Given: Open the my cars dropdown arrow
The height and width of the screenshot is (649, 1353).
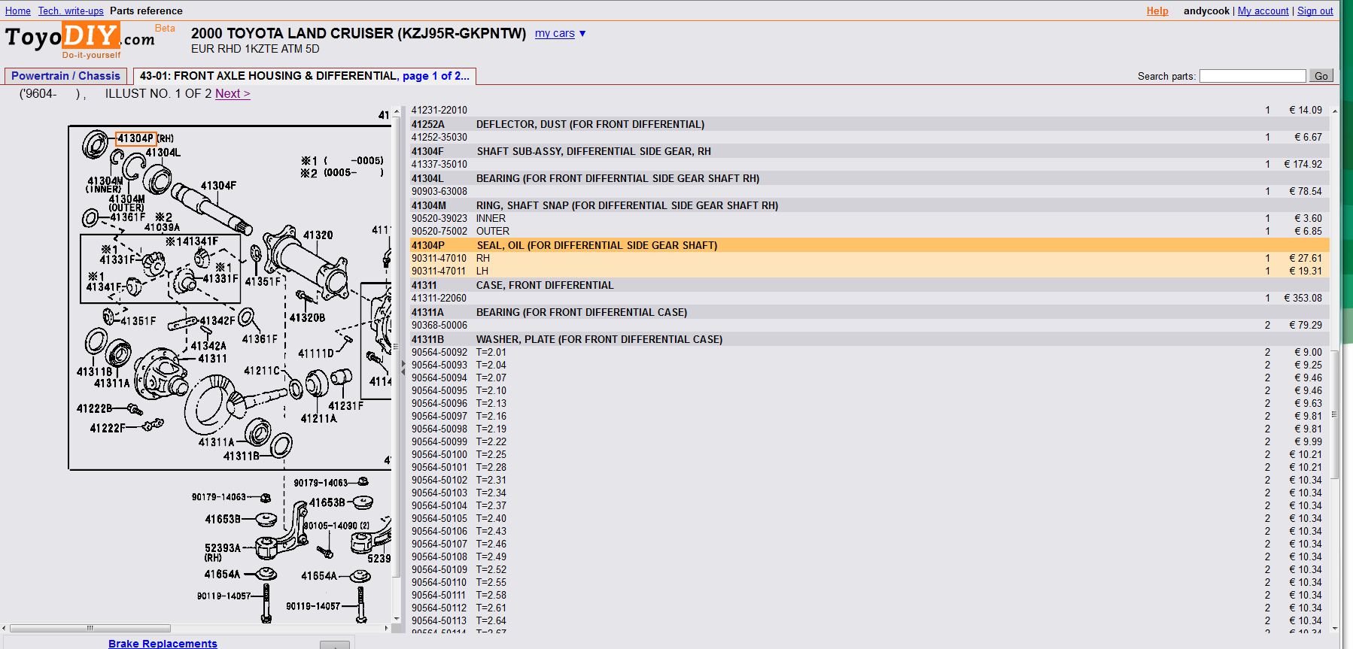Looking at the screenshot, I should click(x=582, y=34).
